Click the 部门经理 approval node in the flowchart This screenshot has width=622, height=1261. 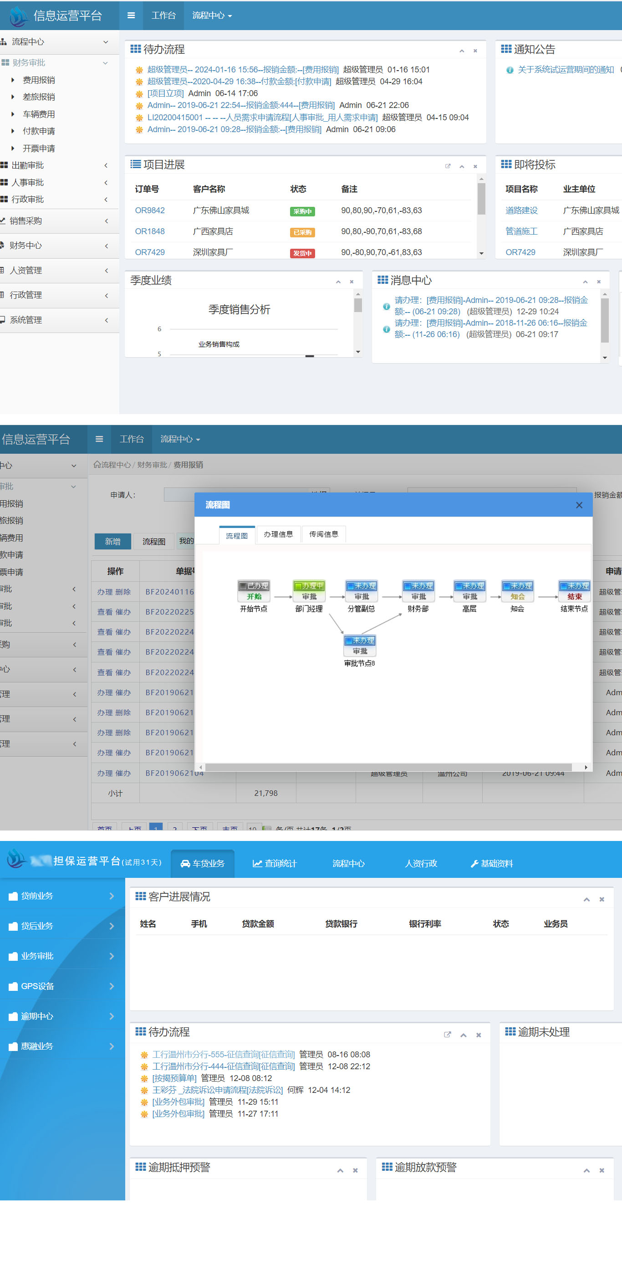[x=309, y=591]
